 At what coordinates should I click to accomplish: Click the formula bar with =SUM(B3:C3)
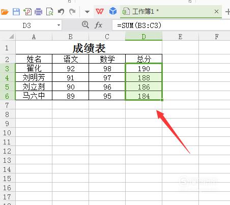pos(171,25)
